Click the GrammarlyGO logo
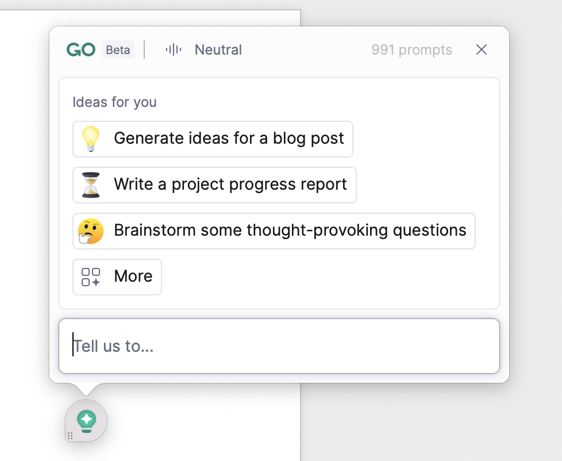 (81, 50)
